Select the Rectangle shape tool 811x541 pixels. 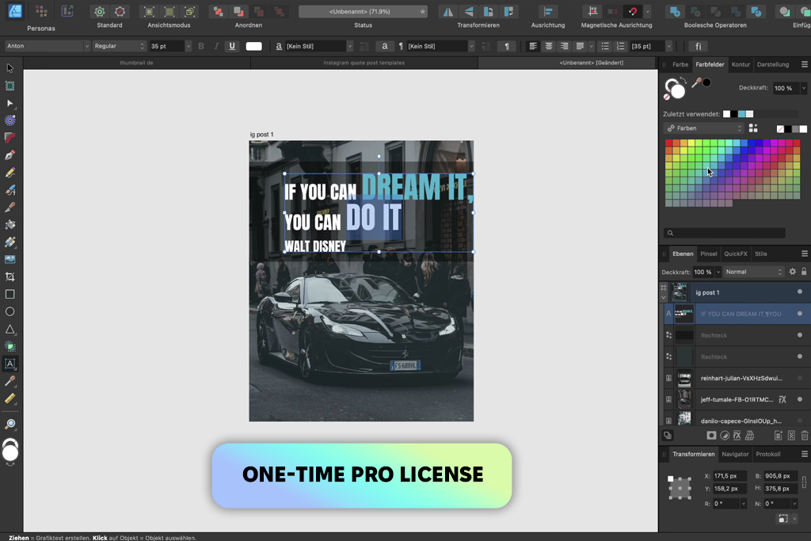[x=10, y=295]
